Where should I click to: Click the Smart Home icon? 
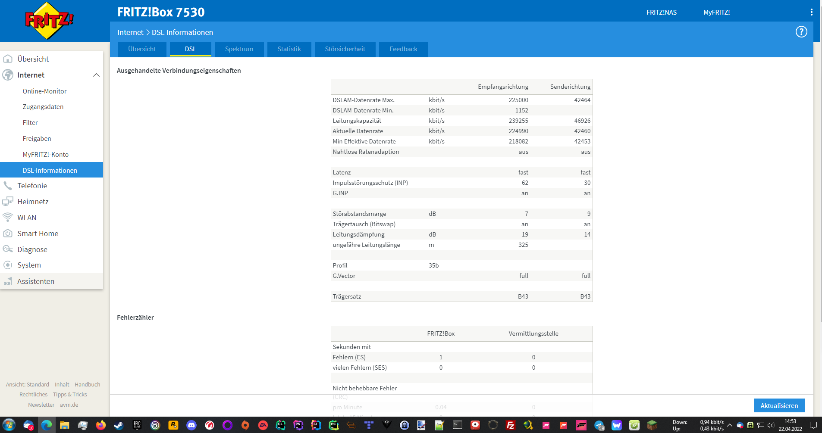click(8, 234)
